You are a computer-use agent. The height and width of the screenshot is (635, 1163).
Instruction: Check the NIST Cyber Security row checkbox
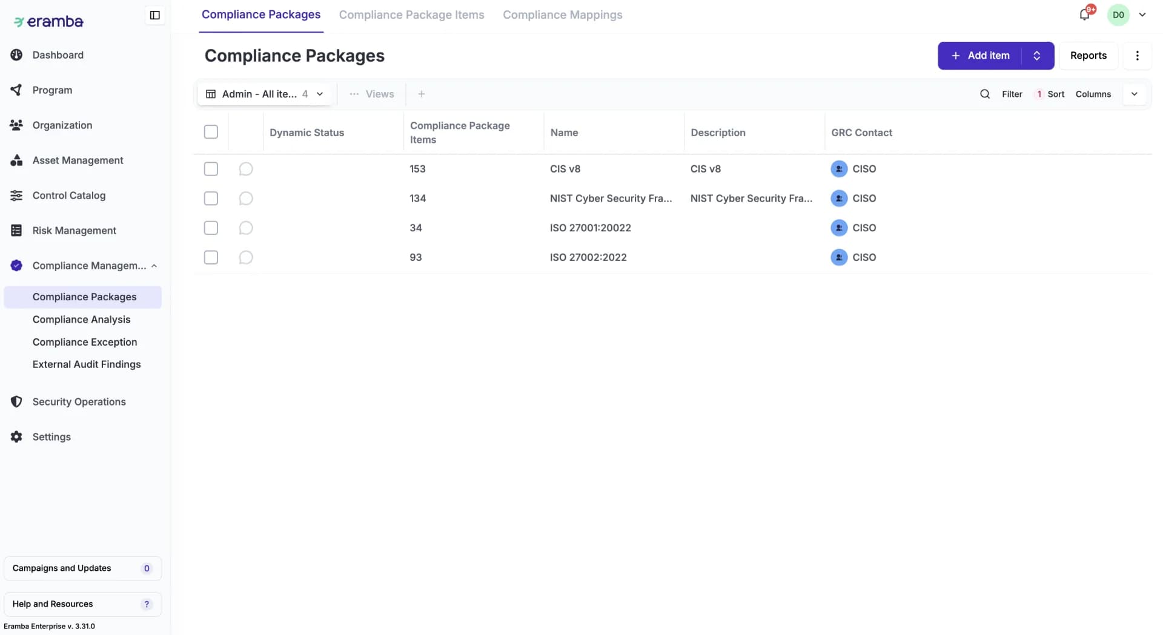211,199
